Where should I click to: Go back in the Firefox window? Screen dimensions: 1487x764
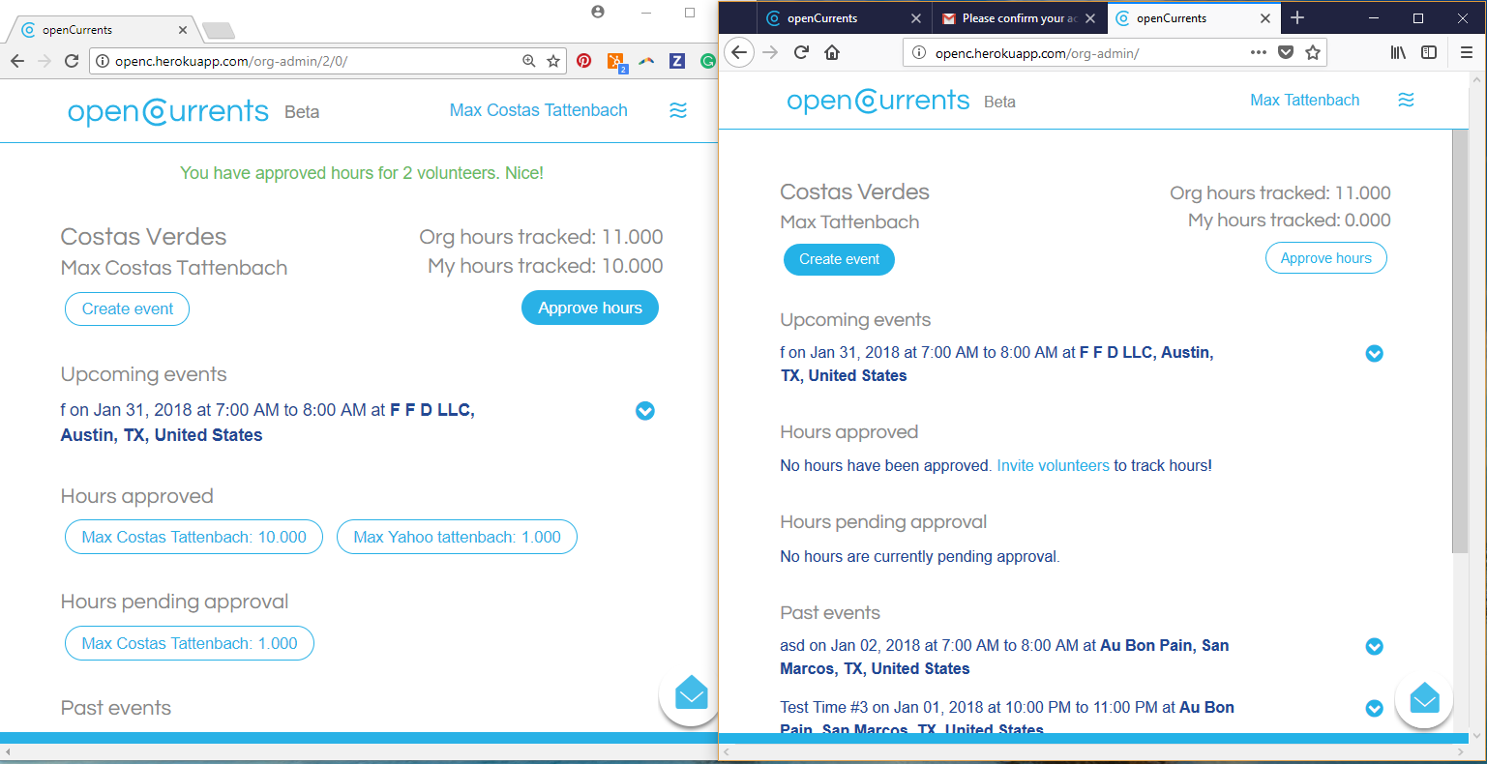(x=739, y=52)
